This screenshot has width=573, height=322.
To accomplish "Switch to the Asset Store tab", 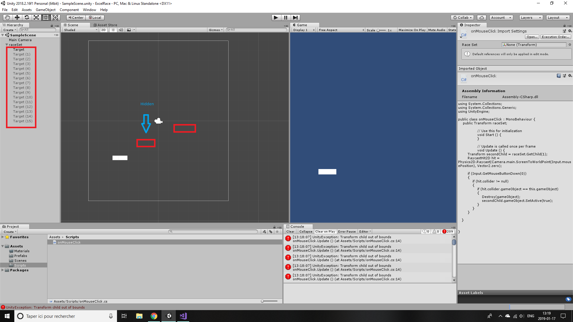I will 105,25.
